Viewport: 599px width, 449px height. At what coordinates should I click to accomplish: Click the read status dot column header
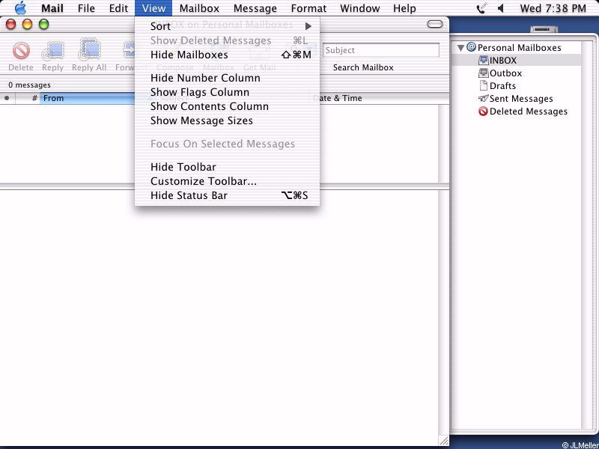coord(7,98)
